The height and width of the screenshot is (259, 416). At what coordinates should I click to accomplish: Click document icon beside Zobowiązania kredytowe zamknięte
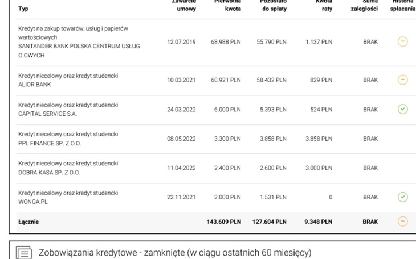24,253
